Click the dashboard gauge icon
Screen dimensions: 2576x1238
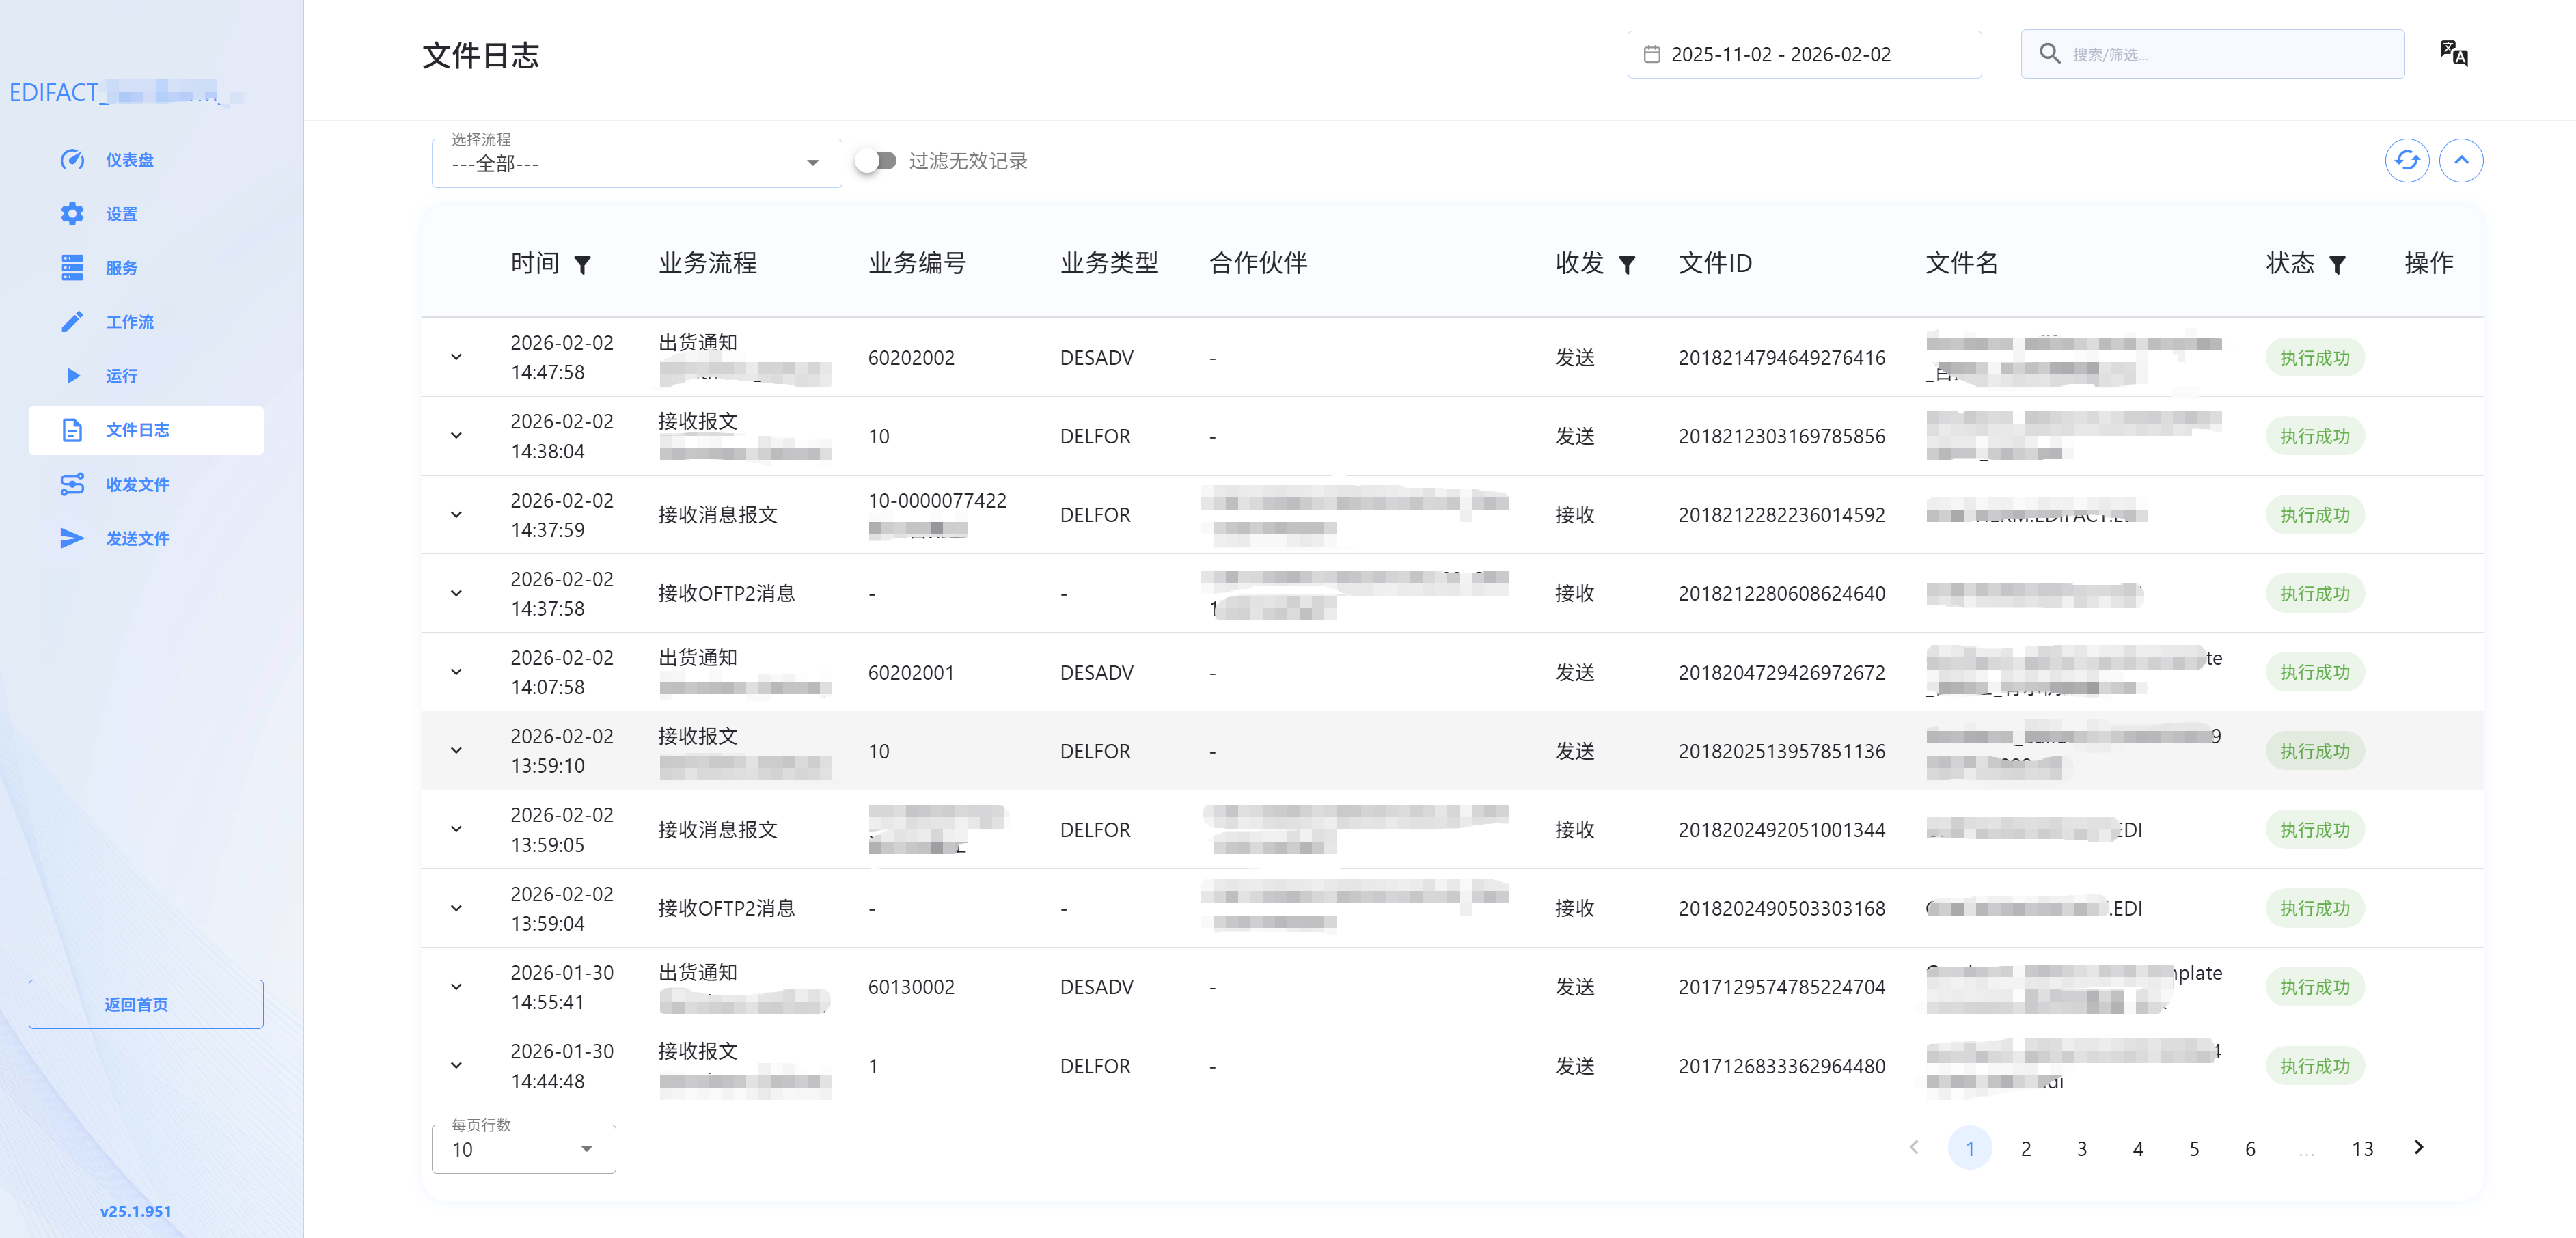tap(72, 160)
